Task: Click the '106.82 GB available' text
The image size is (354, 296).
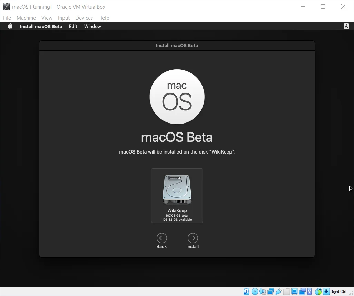Action: coord(177,220)
